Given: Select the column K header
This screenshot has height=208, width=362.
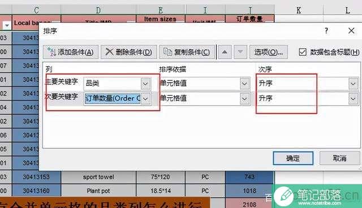Looking at the screenshot, I should (x=299, y=10).
